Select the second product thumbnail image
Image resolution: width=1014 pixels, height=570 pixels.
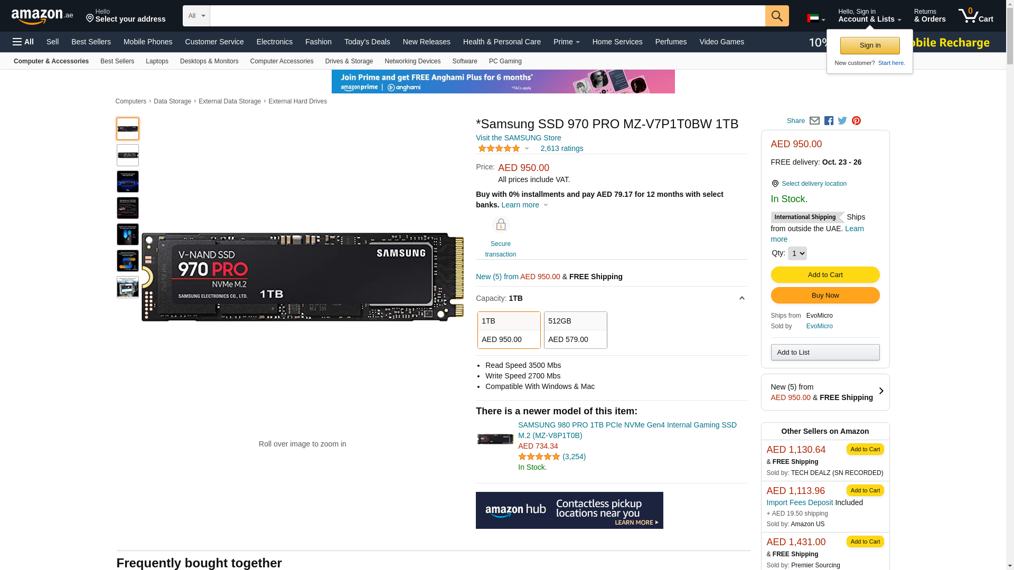(x=128, y=155)
